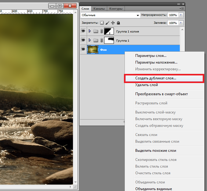
Task: Choose Преобразовать в смарт-объект menu entry
Action: (162, 94)
